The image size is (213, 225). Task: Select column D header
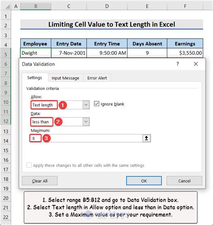(107, 6)
